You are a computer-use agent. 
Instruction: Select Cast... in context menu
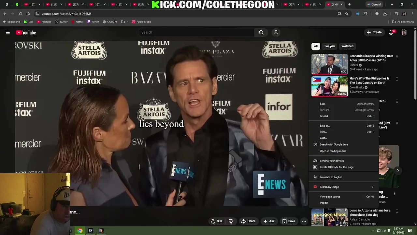344,138
